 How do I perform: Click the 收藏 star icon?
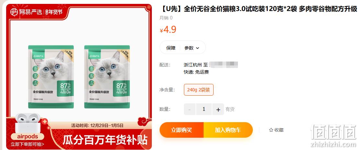(x=271, y=130)
